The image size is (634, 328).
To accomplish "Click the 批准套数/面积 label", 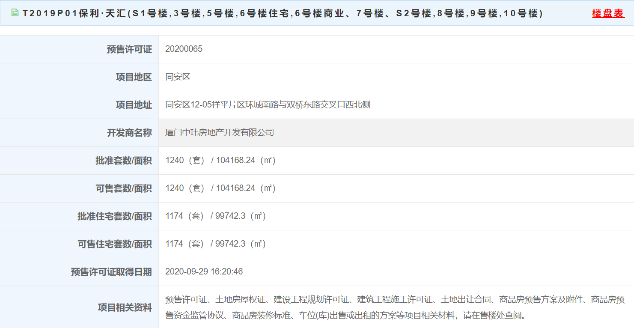I will point(124,161).
